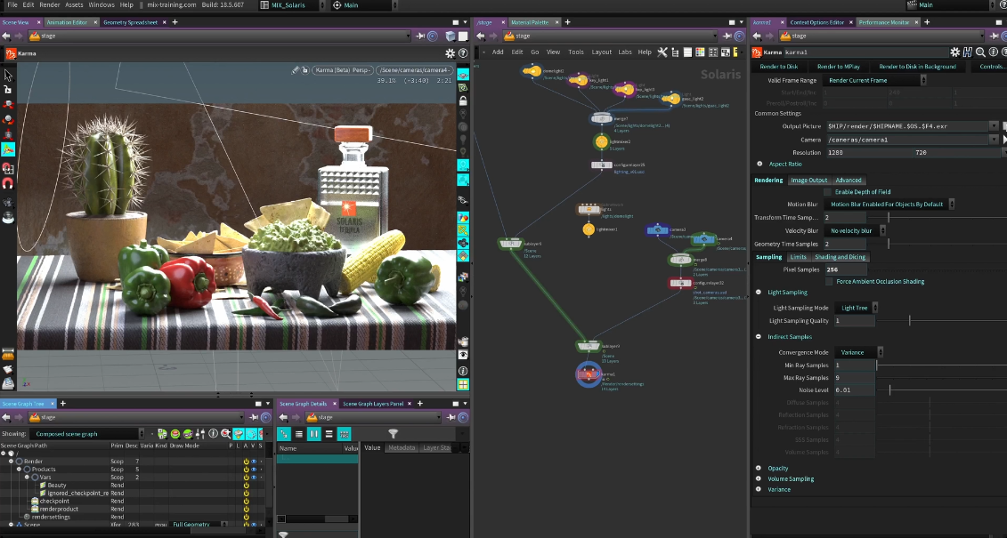This screenshot has height=538, width=1007.
Task: Open the Render menu in menu bar
Action: pyautogui.click(x=50, y=5)
